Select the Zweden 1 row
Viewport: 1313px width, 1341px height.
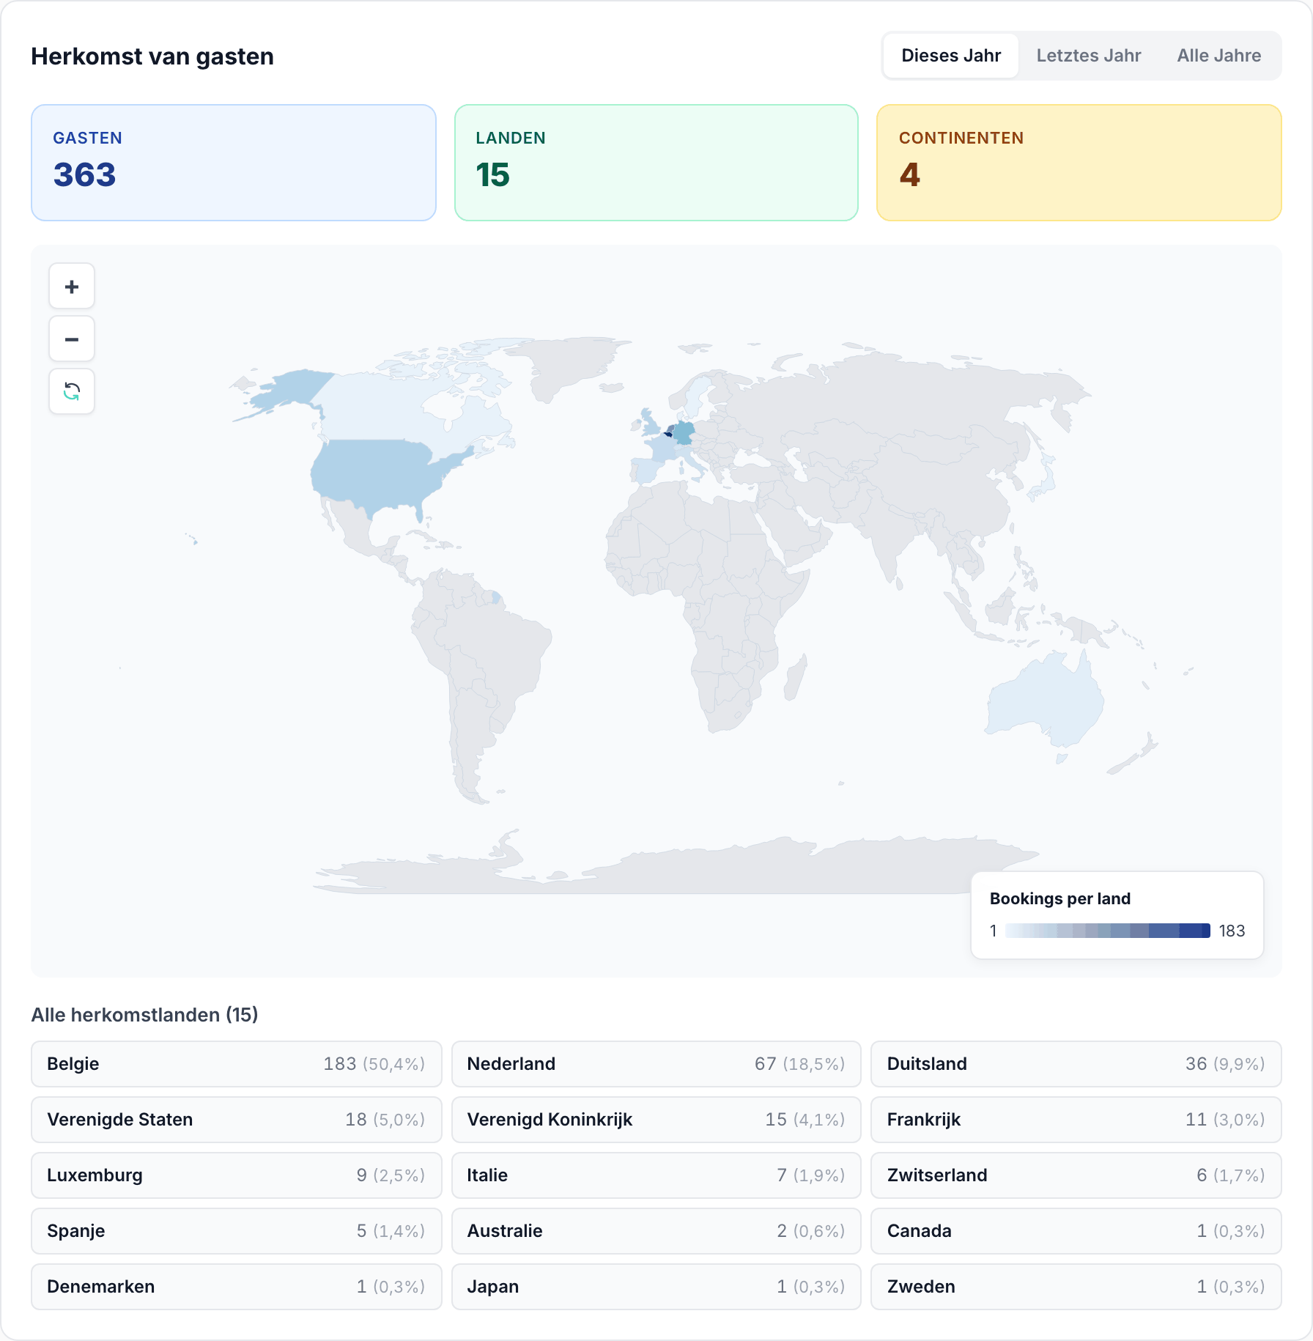coord(1076,1287)
